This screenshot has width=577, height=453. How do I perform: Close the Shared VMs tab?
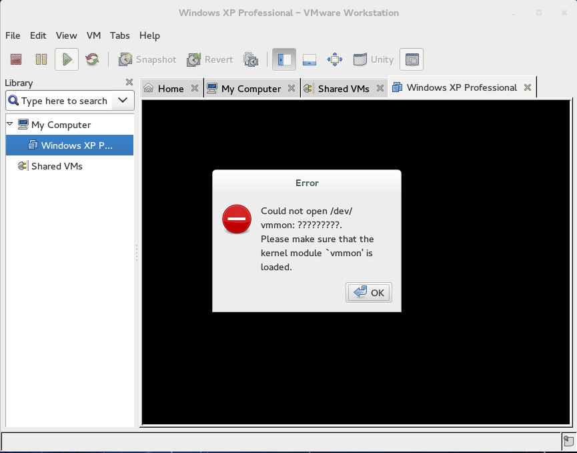(380, 88)
